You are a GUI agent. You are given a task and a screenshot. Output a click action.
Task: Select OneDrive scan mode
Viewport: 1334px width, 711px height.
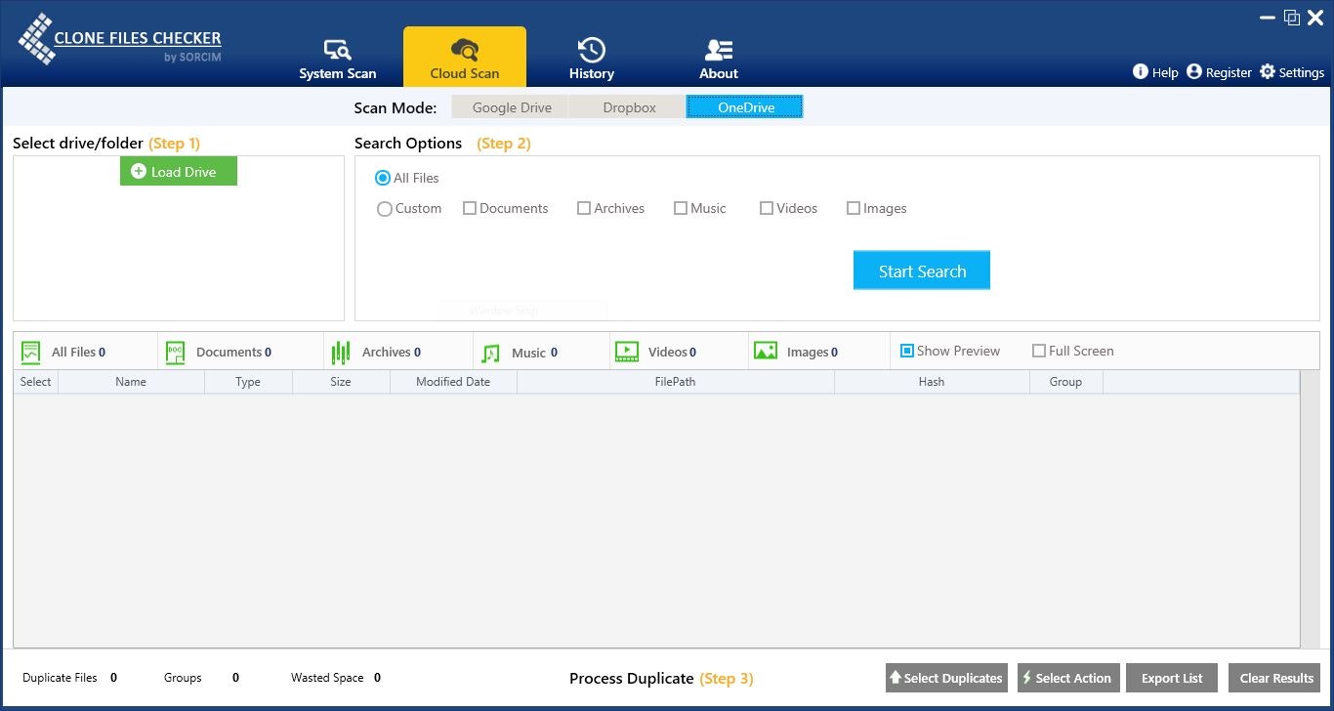pyautogui.click(x=745, y=107)
